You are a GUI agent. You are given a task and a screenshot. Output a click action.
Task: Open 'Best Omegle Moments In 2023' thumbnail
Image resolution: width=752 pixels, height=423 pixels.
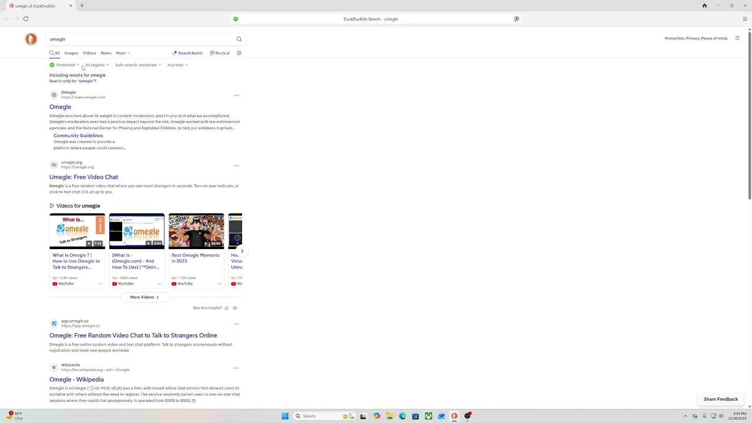tap(196, 231)
